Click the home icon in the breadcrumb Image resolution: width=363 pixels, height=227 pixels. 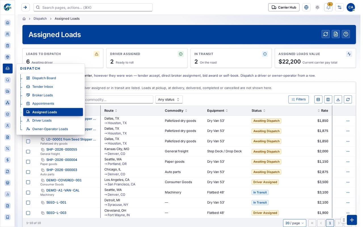[x=24, y=19]
